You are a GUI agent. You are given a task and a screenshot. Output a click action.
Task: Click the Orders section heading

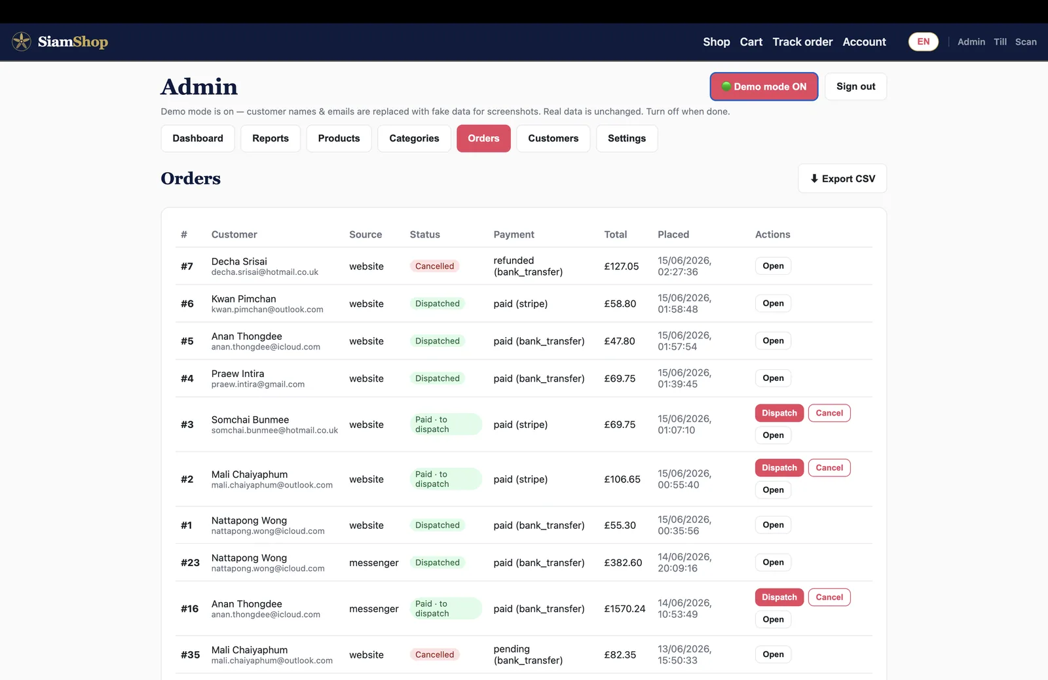(191, 178)
